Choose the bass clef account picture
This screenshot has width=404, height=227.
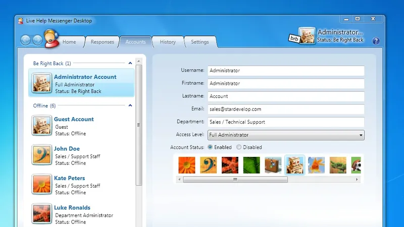208,165
